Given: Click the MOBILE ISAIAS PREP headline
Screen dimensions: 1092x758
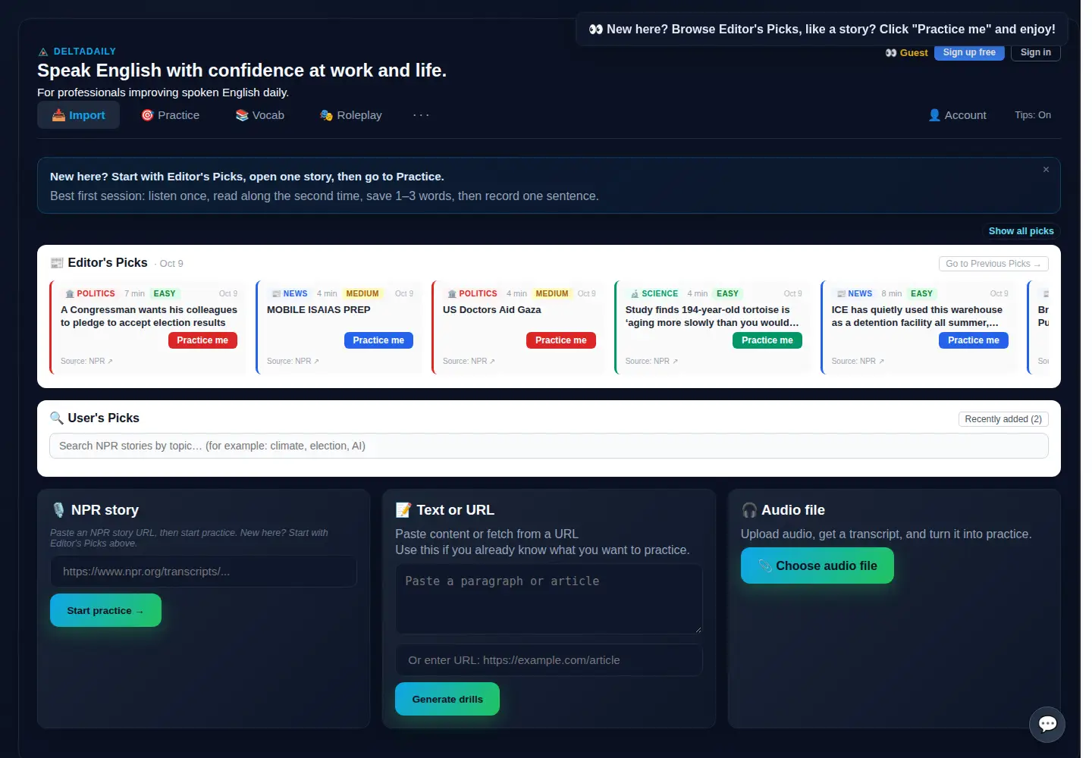Looking at the screenshot, I should [318, 310].
